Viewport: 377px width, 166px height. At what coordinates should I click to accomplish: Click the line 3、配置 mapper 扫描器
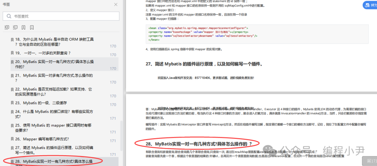(162, 18)
